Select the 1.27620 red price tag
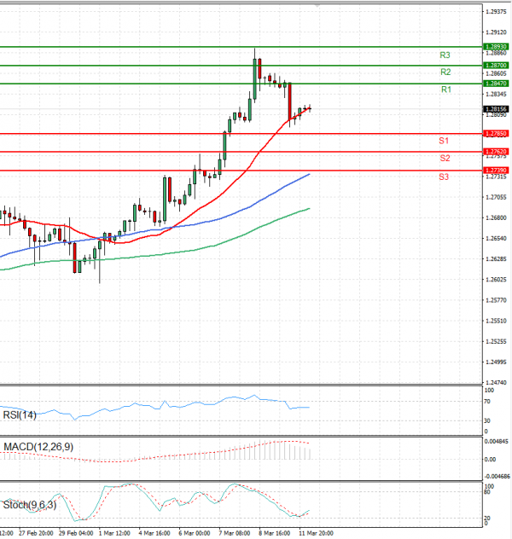Viewport: 512px width, 539px height. pyautogui.click(x=496, y=151)
